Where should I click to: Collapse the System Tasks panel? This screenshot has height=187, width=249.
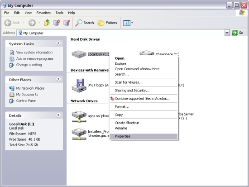pyautogui.click(x=58, y=43)
